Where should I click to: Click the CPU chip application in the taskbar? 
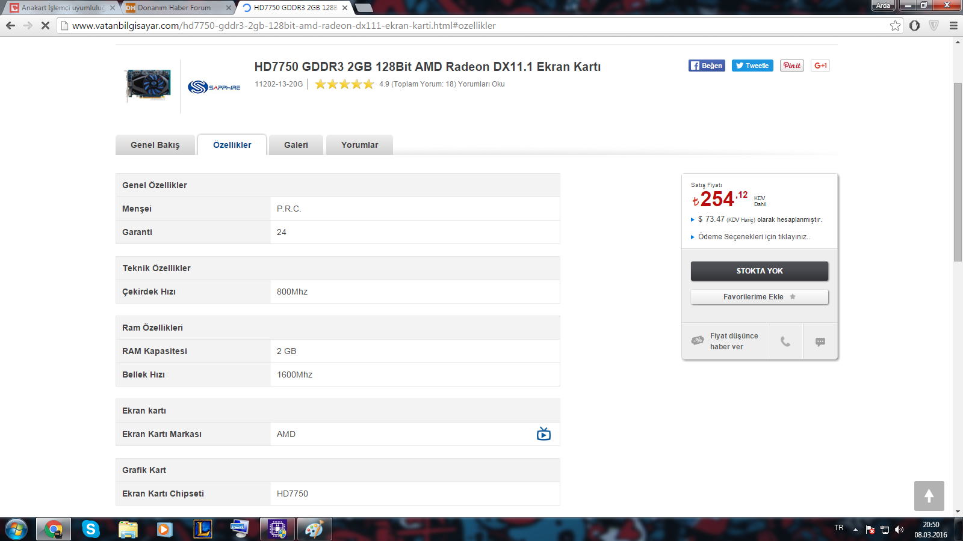pos(277,530)
